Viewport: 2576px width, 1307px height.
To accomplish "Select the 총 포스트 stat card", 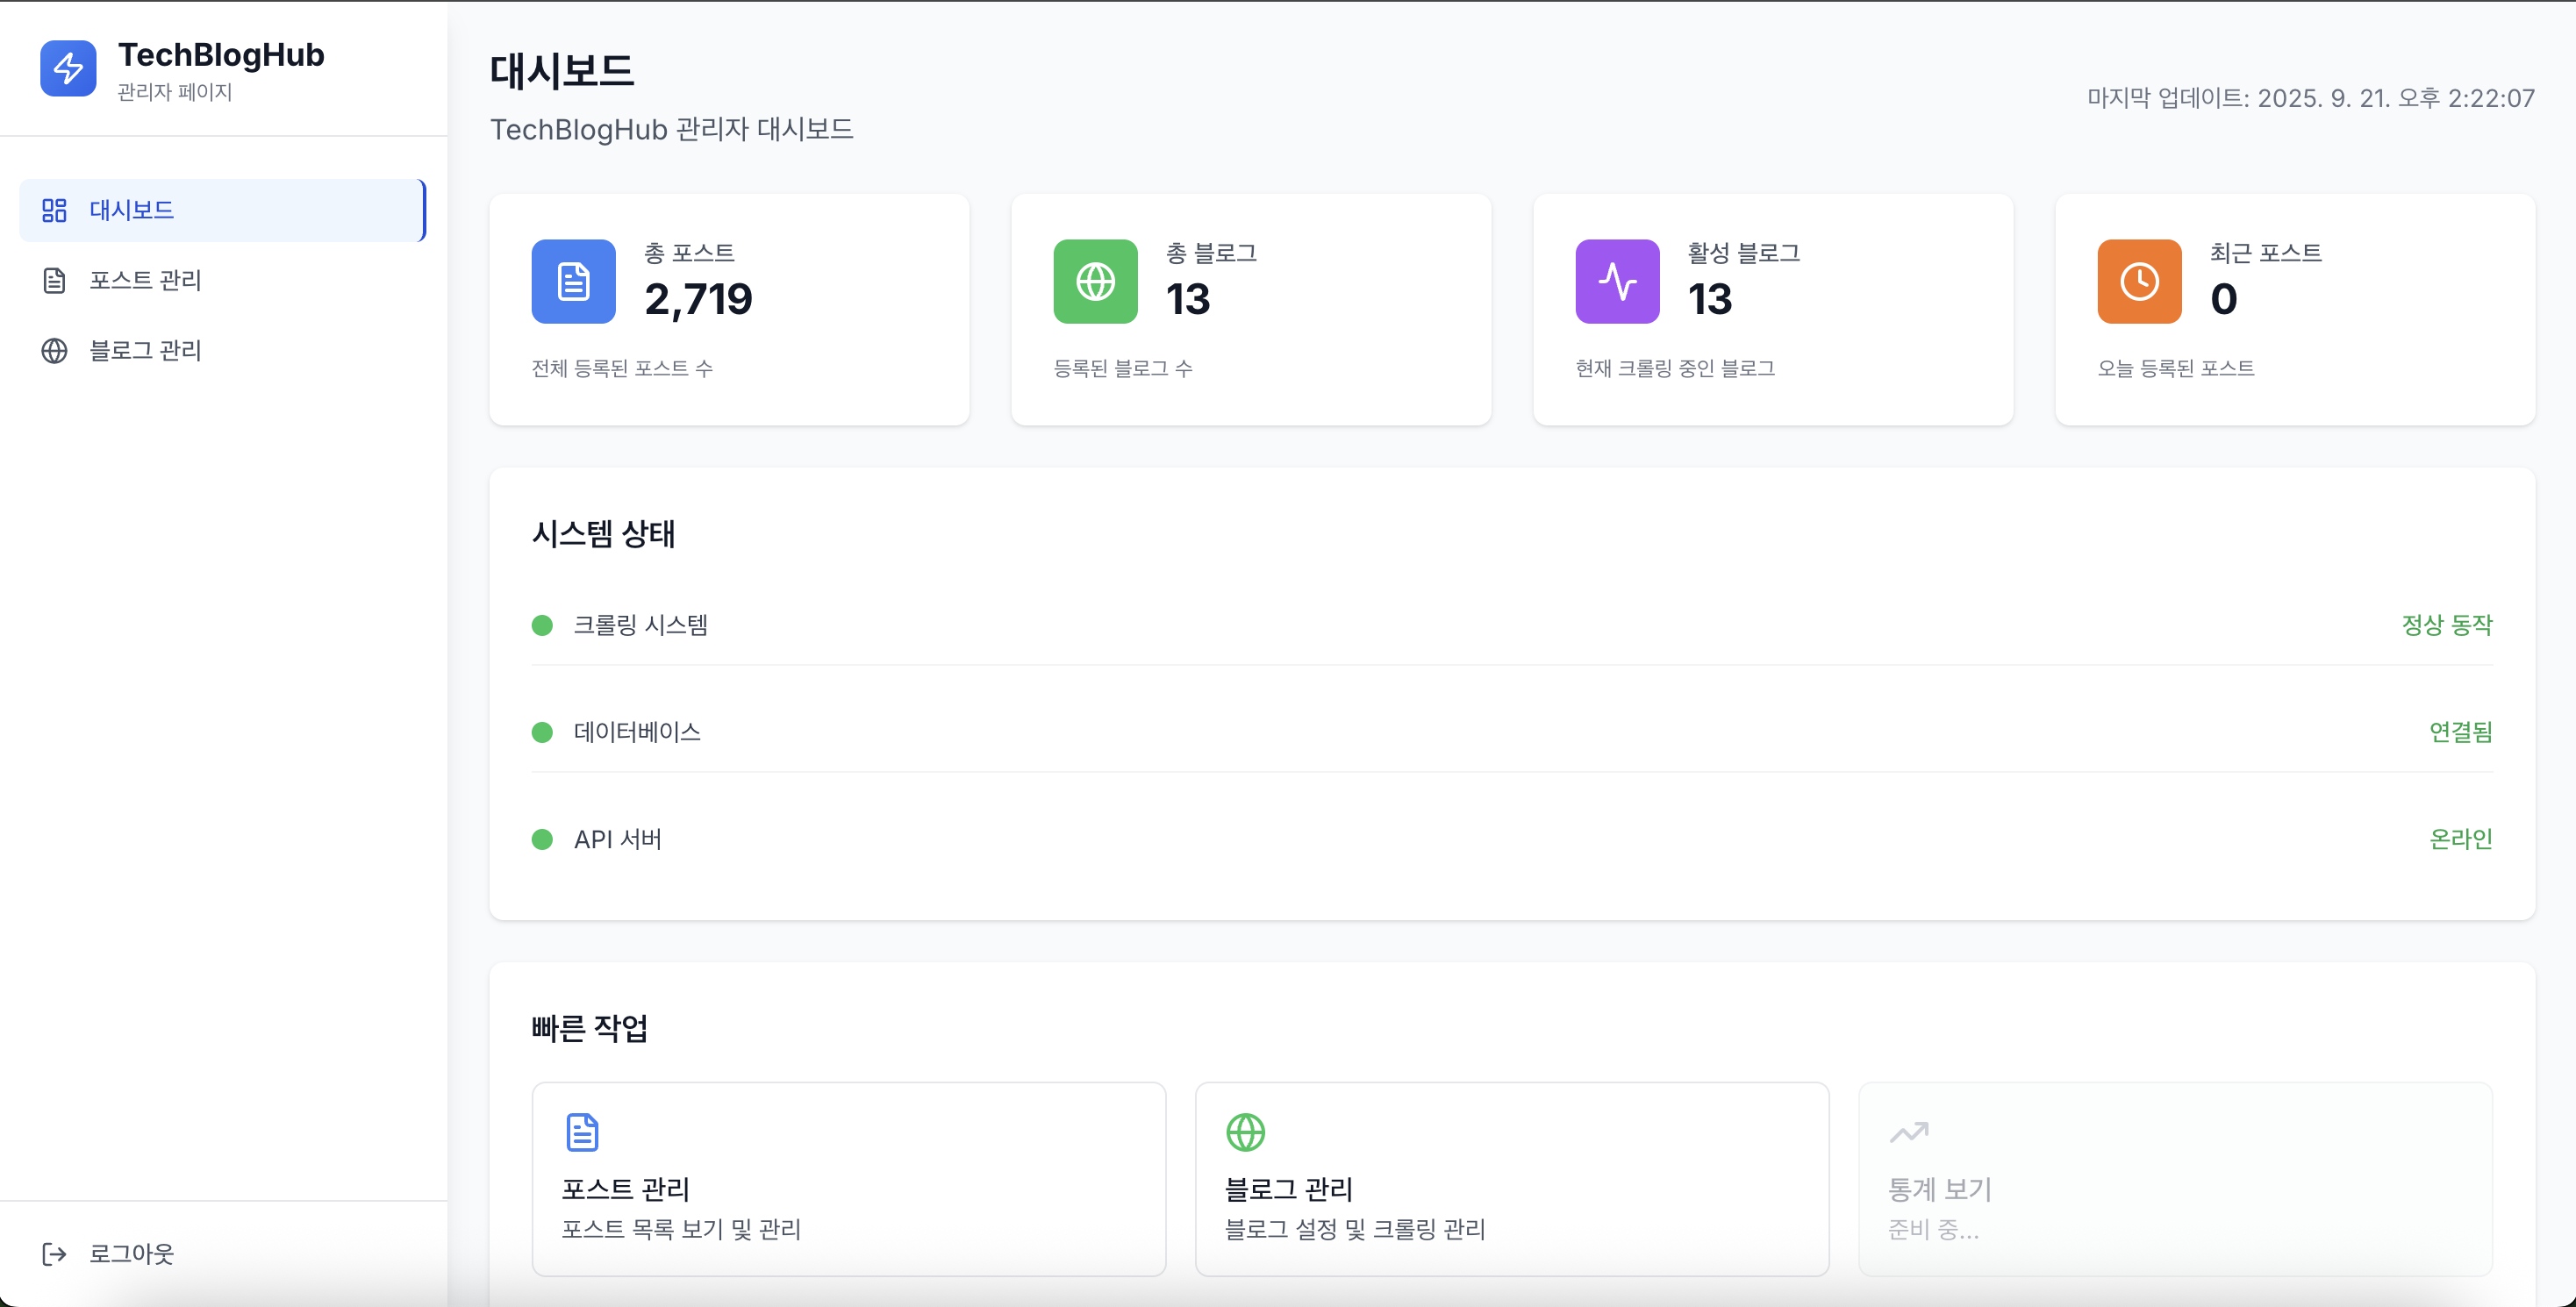I will (729, 310).
